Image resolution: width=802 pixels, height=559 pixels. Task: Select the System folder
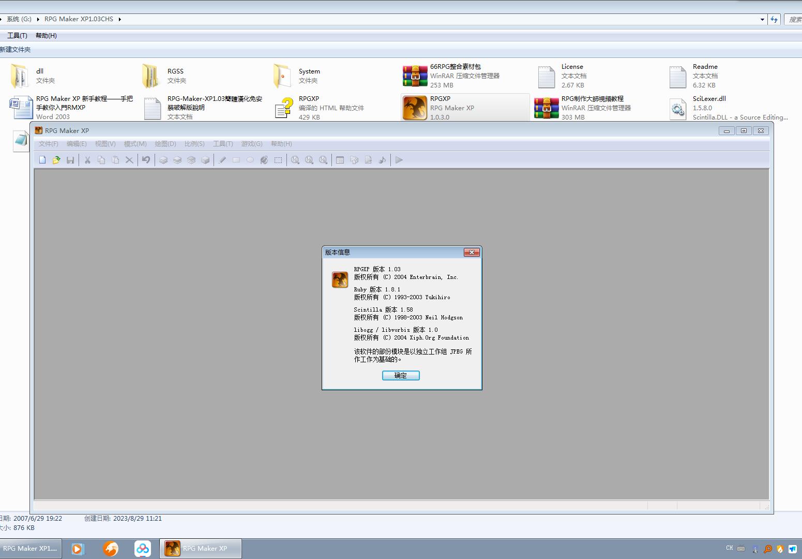pyautogui.click(x=296, y=76)
